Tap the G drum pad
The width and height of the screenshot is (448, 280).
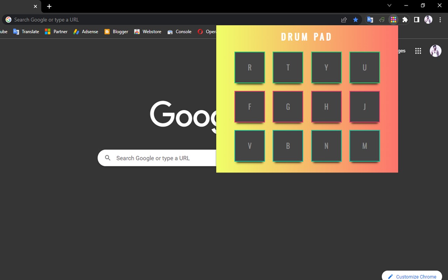288,107
